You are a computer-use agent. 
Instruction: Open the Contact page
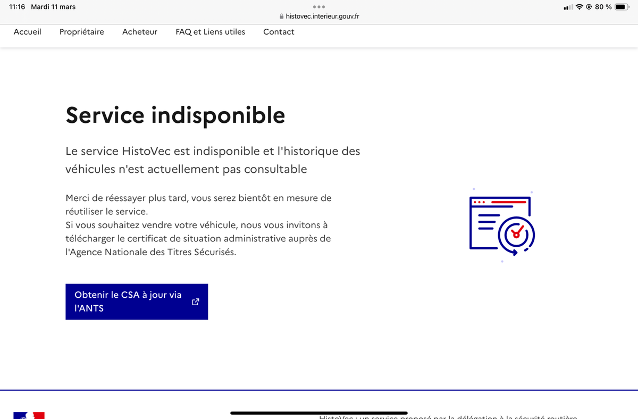pyautogui.click(x=279, y=32)
